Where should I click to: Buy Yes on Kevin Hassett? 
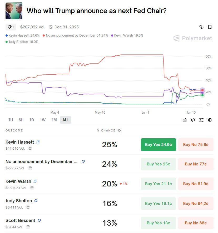click(158, 145)
